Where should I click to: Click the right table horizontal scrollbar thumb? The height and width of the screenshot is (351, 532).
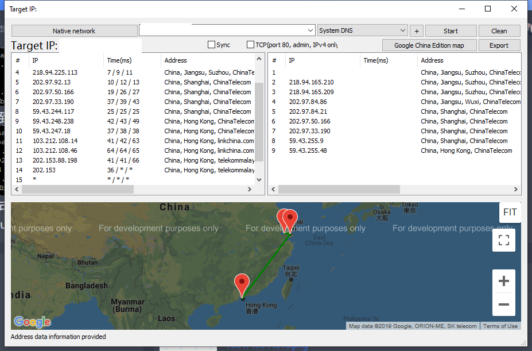coord(339,189)
